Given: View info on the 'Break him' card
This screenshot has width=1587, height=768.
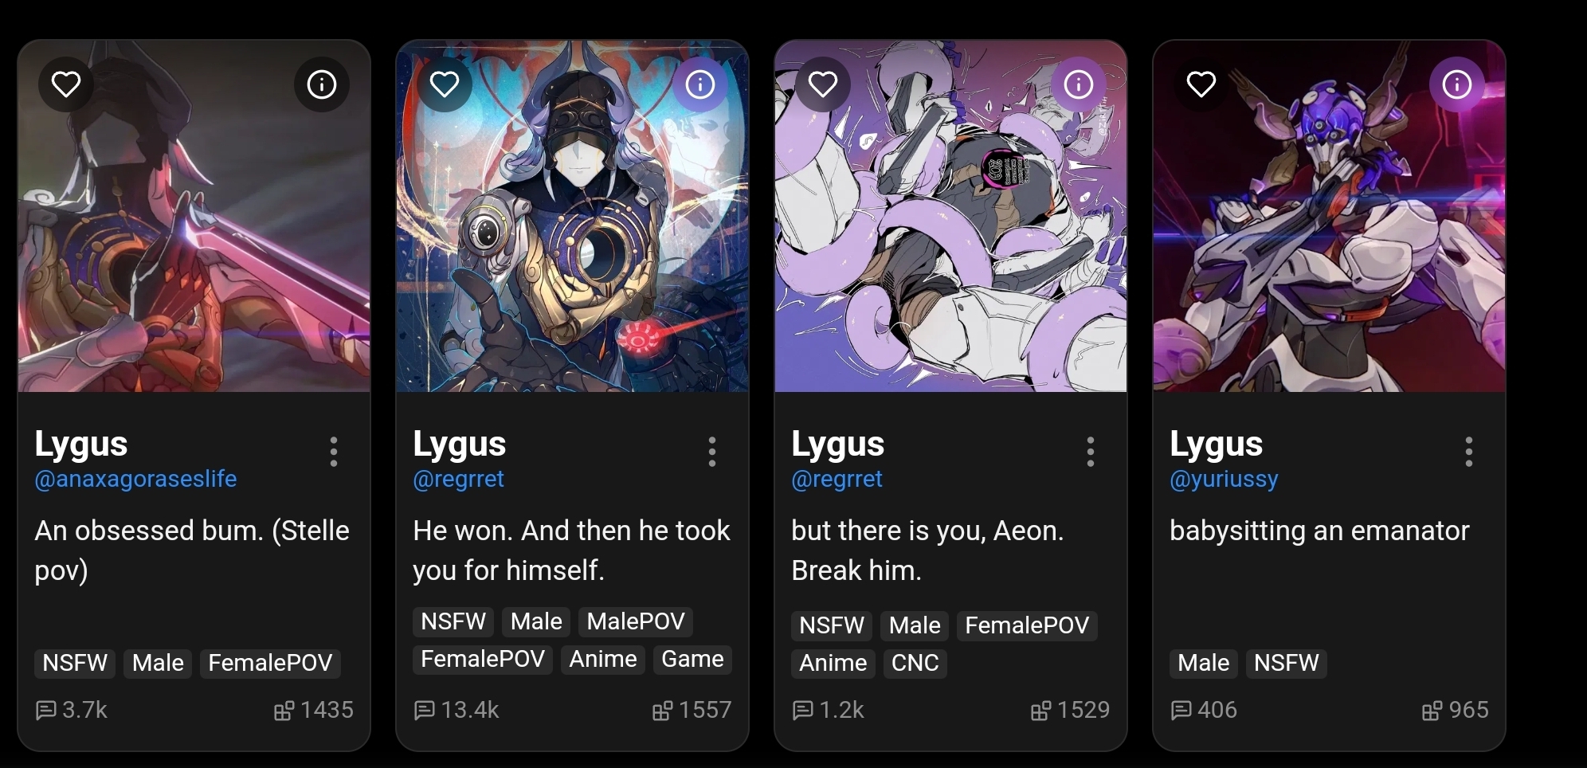Looking at the screenshot, I should (x=1079, y=84).
